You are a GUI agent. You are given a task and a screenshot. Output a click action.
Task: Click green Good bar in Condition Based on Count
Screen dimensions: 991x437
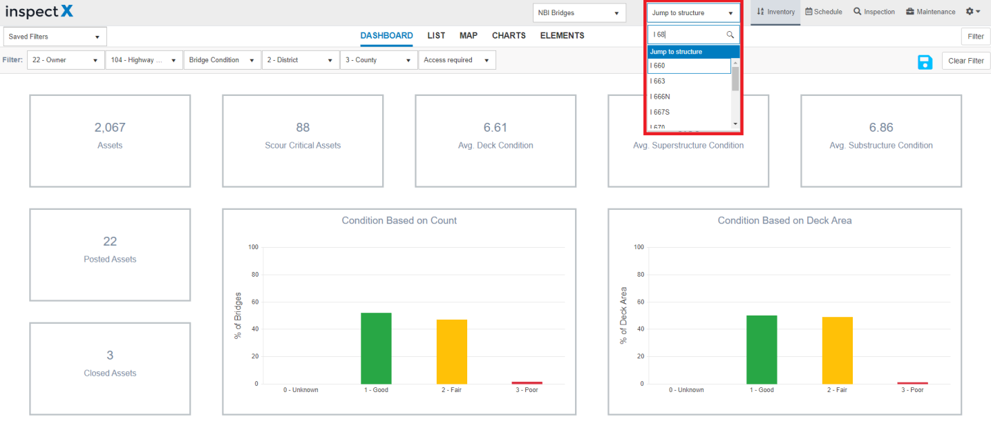click(x=376, y=349)
